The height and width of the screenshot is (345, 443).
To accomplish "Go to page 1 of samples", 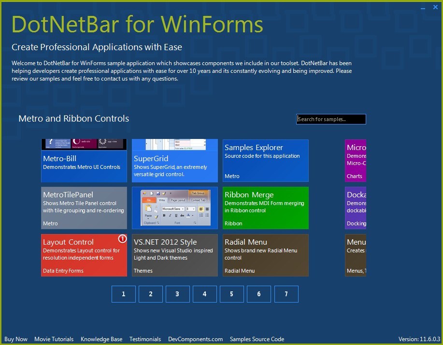I will pyautogui.click(x=124, y=294).
